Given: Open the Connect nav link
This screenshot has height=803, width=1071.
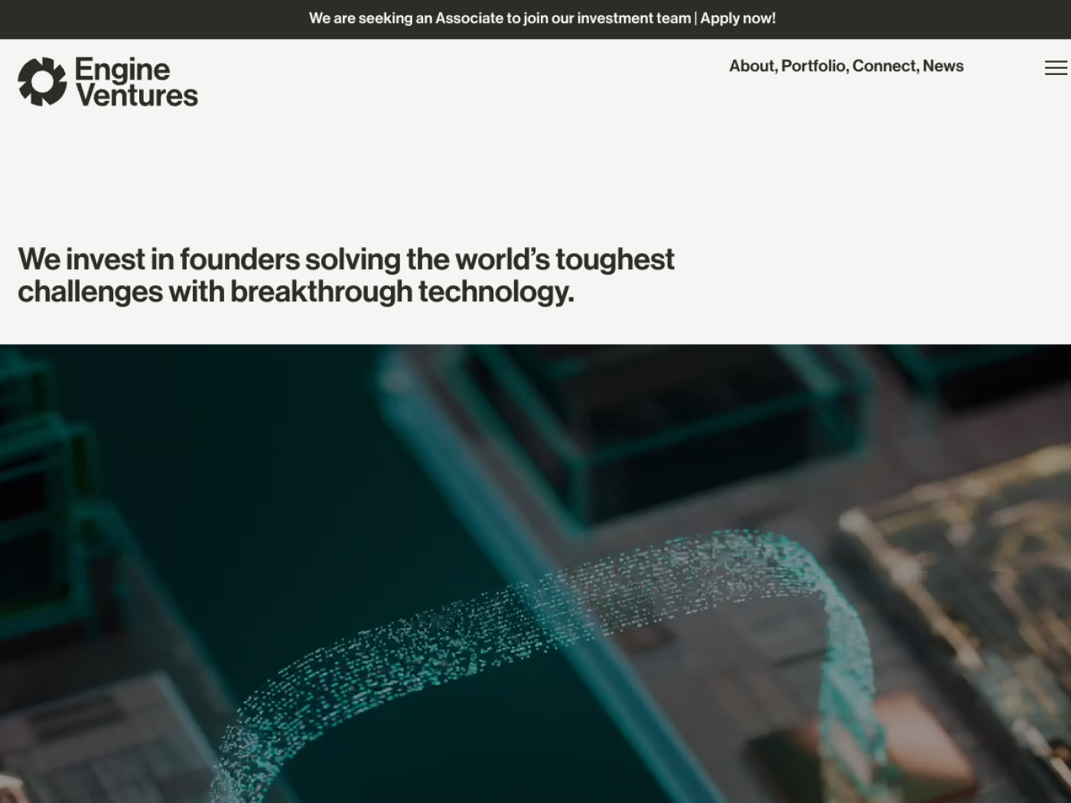Looking at the screenshot, I should pos(885,66).
